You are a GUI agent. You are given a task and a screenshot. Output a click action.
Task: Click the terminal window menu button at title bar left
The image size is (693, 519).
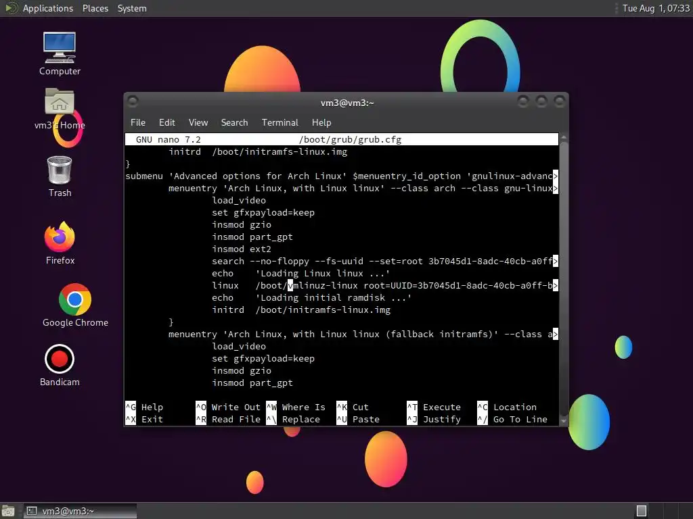point(133,101)
